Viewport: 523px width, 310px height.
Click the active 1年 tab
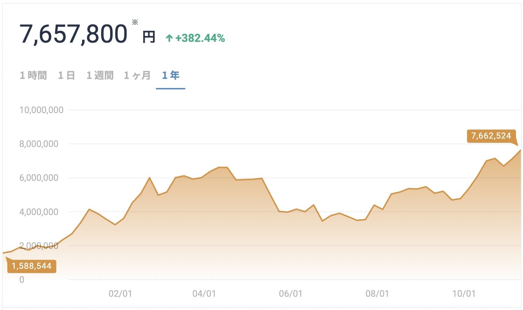point(170,75)
